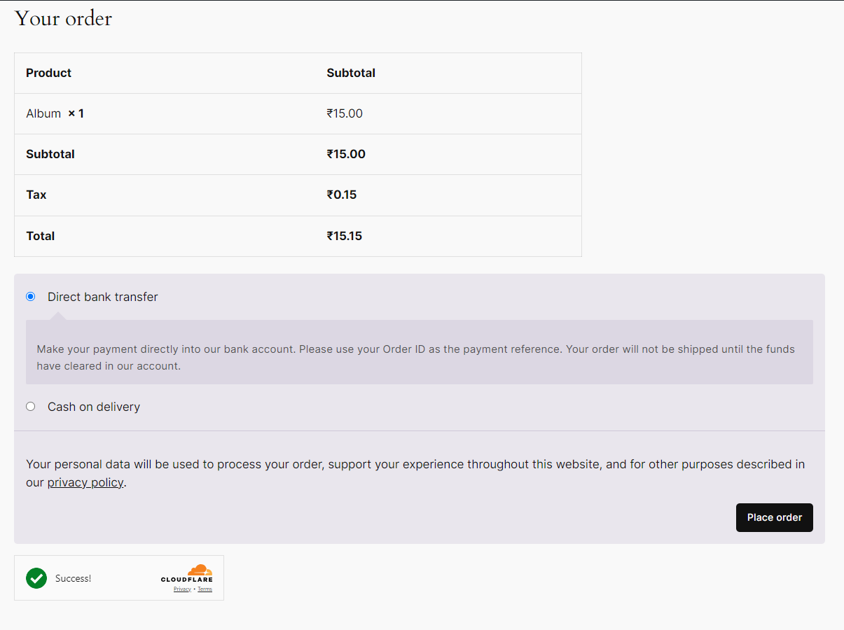Click the Total row label
844x630 pixels.
[x=40, y=236]
